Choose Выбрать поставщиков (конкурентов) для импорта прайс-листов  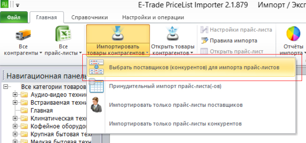pyautogui.click(x=191, y=68)
